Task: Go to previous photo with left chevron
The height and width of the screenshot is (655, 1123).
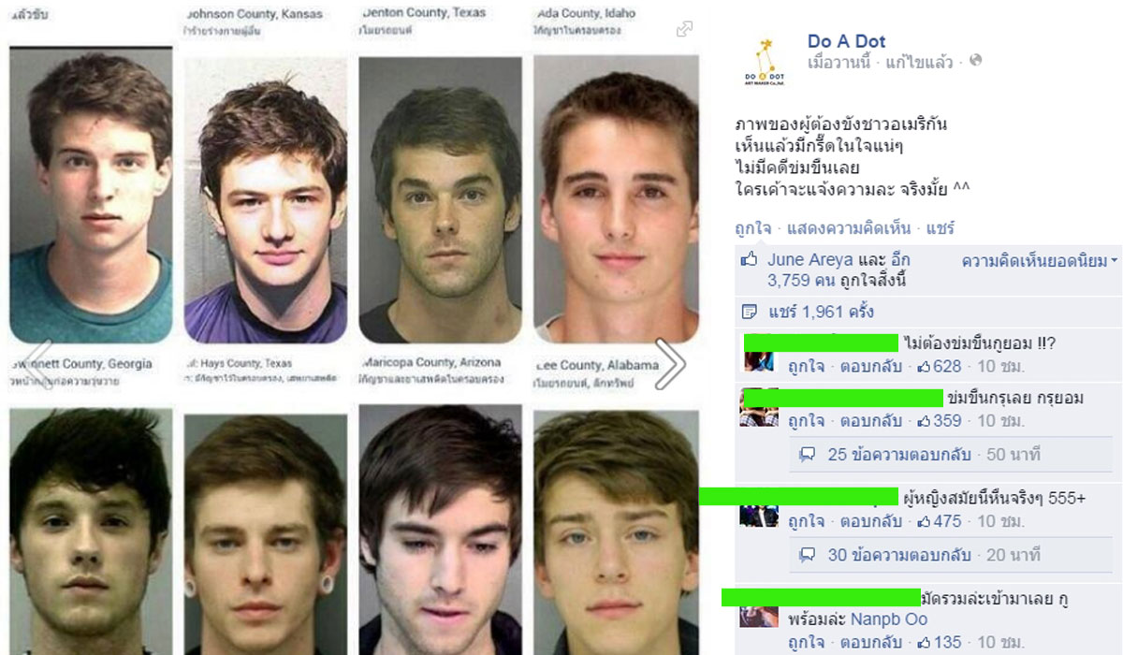Action: point(37,363)
